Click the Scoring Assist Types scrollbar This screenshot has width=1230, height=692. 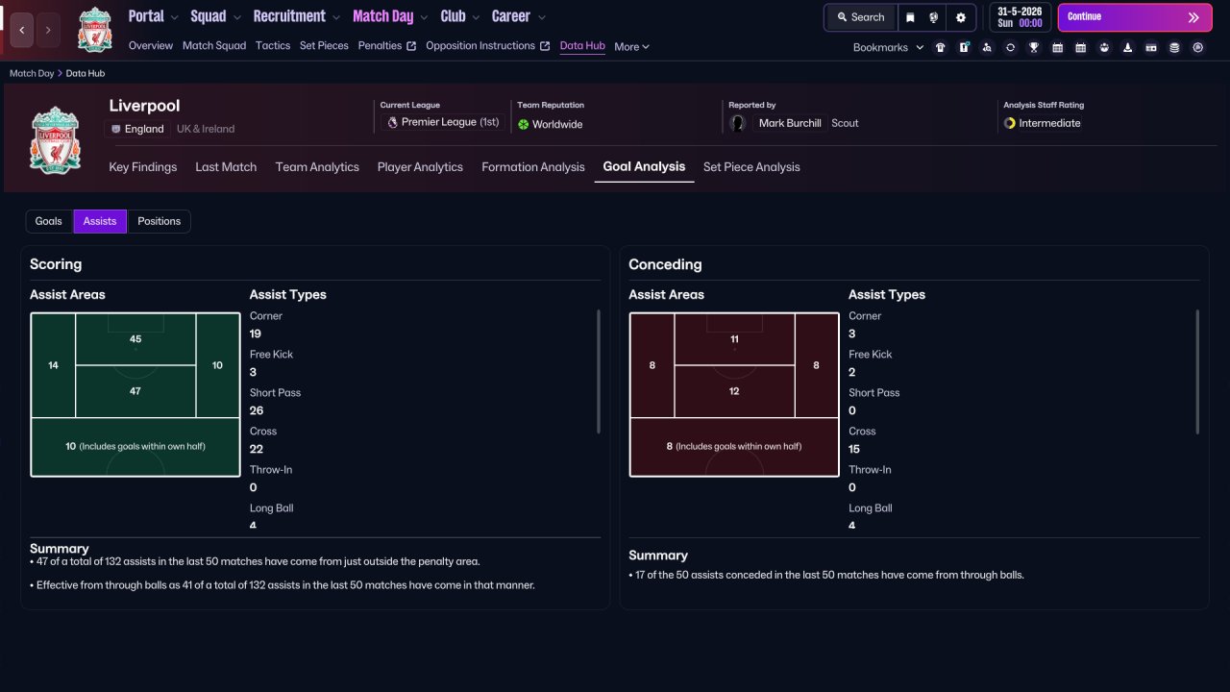(599, 371)
